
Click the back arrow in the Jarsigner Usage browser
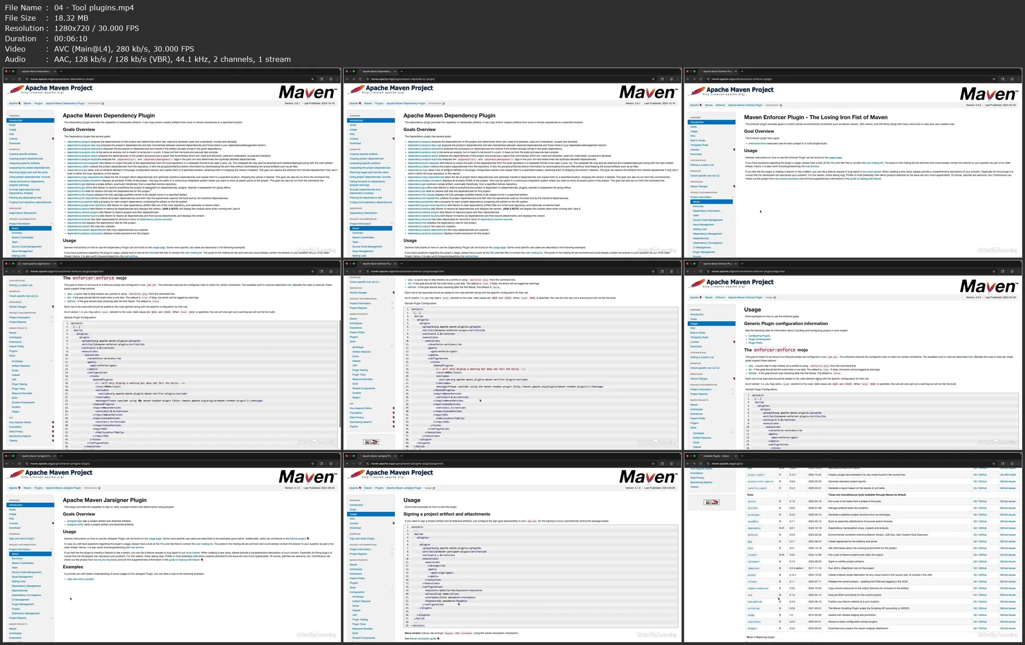point(347,463)
